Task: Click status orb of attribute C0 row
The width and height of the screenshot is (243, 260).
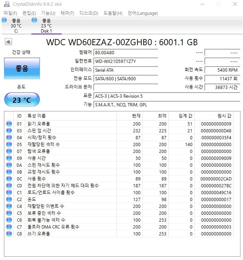Action: tap(9, 186)
